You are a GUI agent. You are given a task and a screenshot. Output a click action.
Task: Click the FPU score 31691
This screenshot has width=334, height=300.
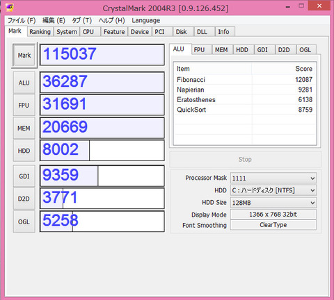pyautogui.click(x=102, y=105)
